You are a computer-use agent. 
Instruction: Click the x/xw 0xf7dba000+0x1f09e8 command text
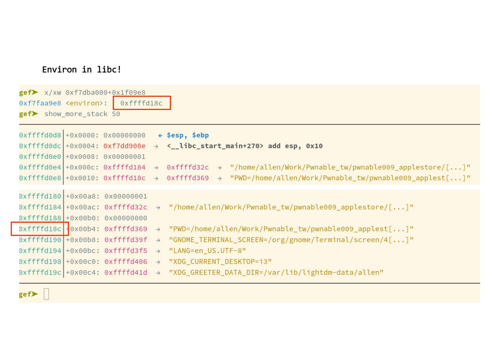coord(95,92)
